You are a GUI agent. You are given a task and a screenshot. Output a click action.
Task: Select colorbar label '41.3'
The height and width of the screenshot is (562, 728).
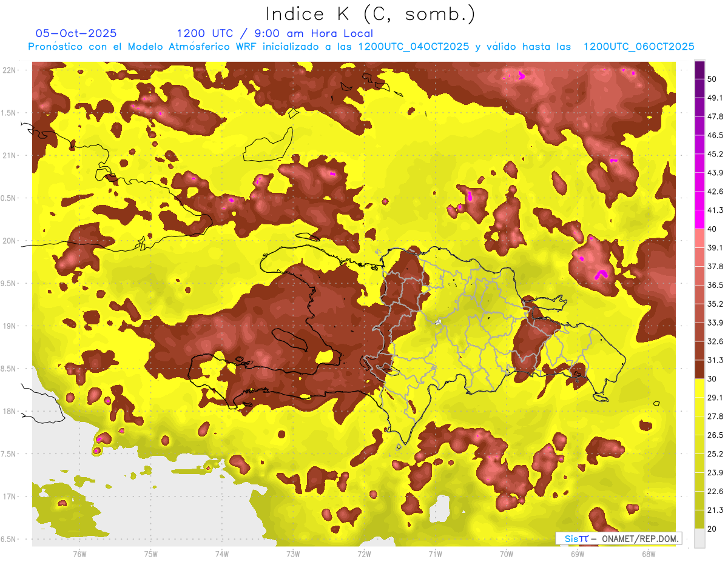tap(715, 210)
